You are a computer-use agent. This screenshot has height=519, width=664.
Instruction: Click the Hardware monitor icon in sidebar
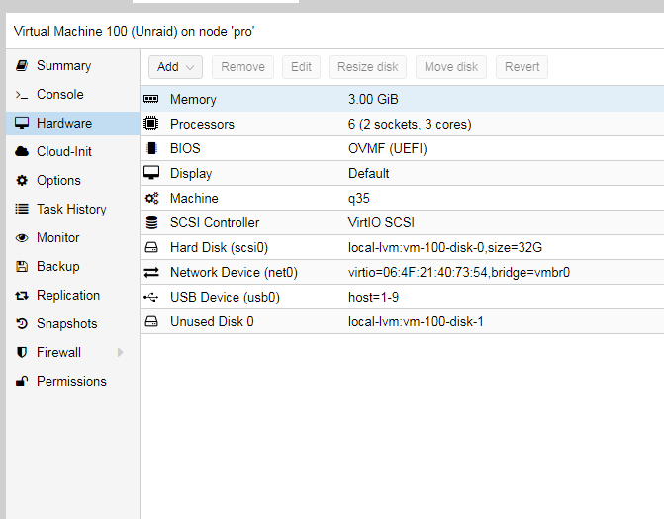(22, 124)
